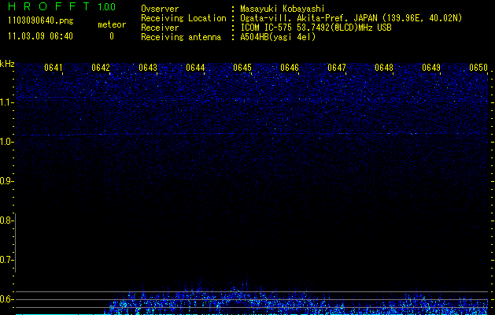The image size is (495, 315).
Task: Click the A504HB(yagi 4el) antenna text
Action: (x=278, y=37)
